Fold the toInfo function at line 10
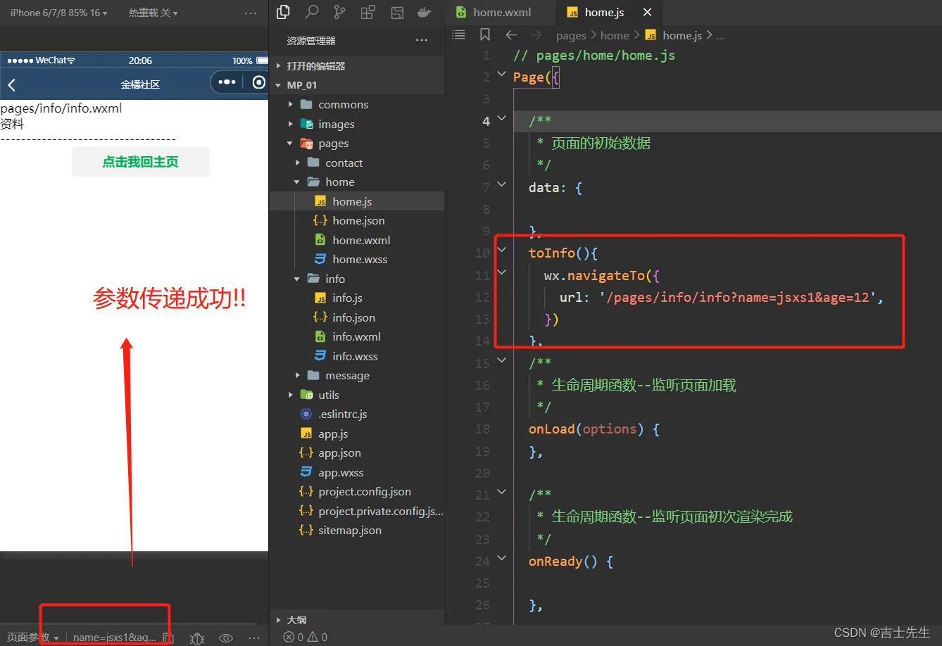Image resolution: width=942 pixels, height=646 pixels. coord(501,249)
